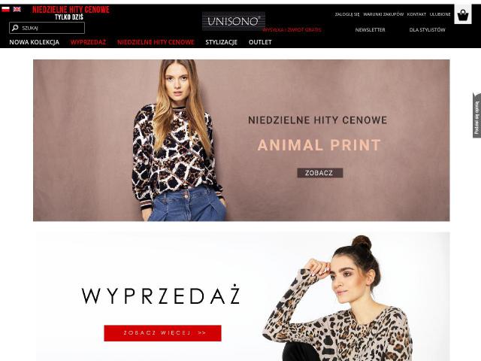Open the Nowa Kolekcja menu
Screen dimensions: 481x361
pos(34,42)
